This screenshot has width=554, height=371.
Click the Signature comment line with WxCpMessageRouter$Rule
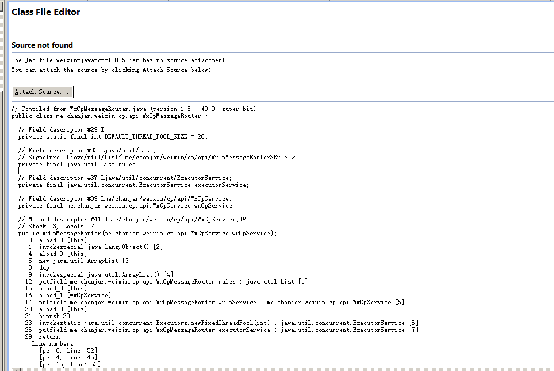point(158,157)
